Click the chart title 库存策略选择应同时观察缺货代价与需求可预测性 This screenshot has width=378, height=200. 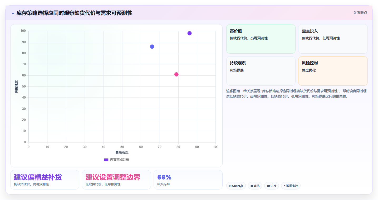(74, 13)
